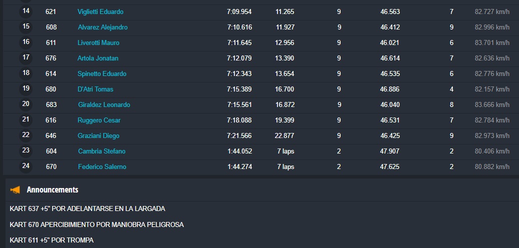Click position badge 23
Screen dimensions: 519x248
[26, 150]
